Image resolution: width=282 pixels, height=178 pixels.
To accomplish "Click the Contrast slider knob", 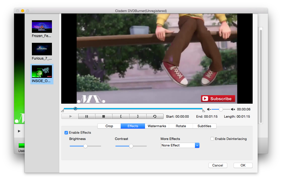I will [131, 146].
